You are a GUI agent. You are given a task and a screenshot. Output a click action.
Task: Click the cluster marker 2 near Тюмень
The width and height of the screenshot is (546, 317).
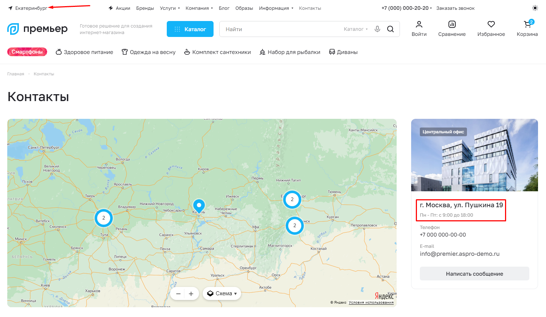click(292, 199)
